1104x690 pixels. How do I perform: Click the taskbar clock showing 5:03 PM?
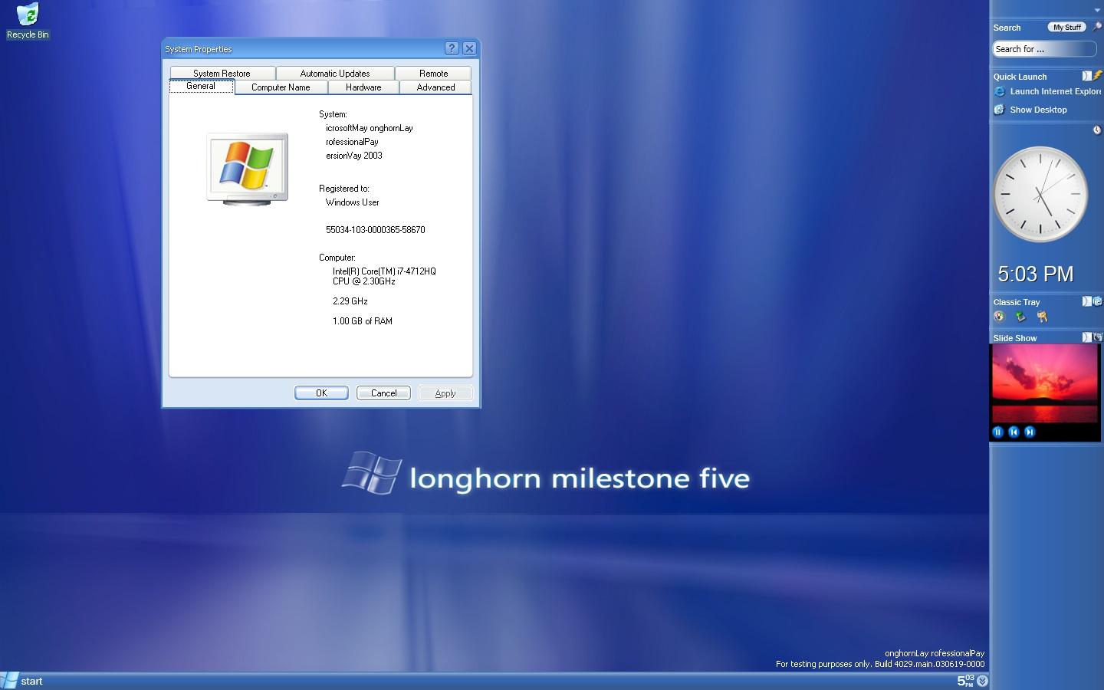coord(965,681)
